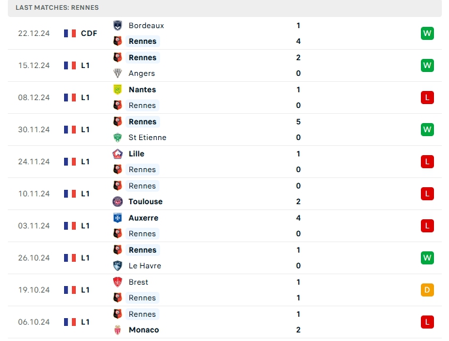Viewport: 449px width, 341px height.
Task: Click the Toulouse purple crest icon
Action: pyautogui.click(x=118, y=202)
